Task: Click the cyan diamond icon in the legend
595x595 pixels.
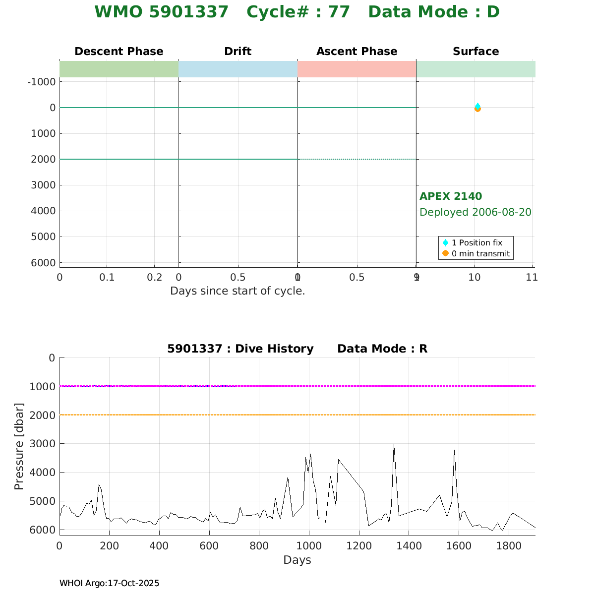Action: (x=445, y=242)
